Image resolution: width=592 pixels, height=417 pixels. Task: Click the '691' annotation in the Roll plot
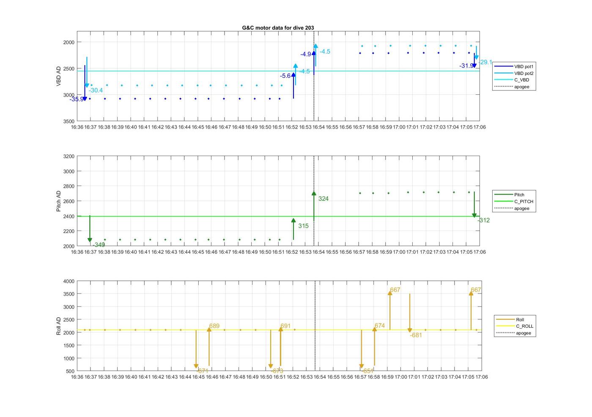285,326
